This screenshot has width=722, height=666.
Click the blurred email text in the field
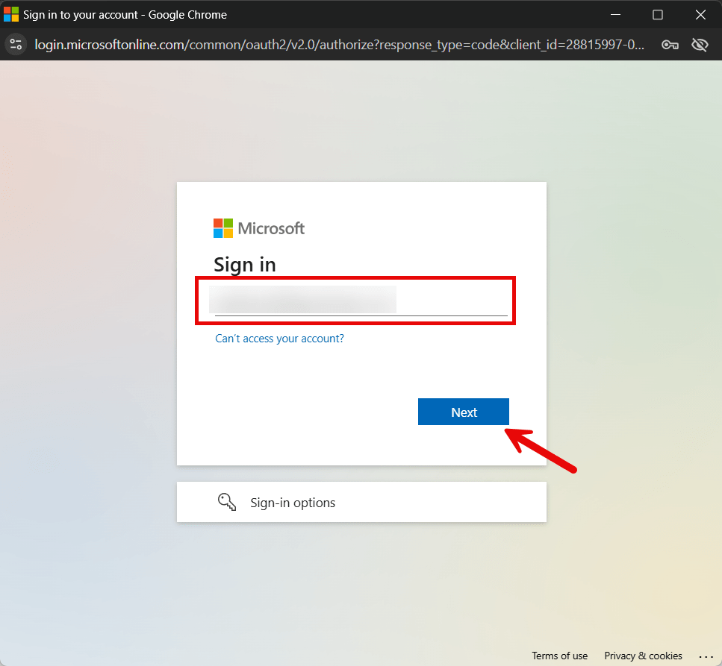pyautogui.click(x=302, y=299)
